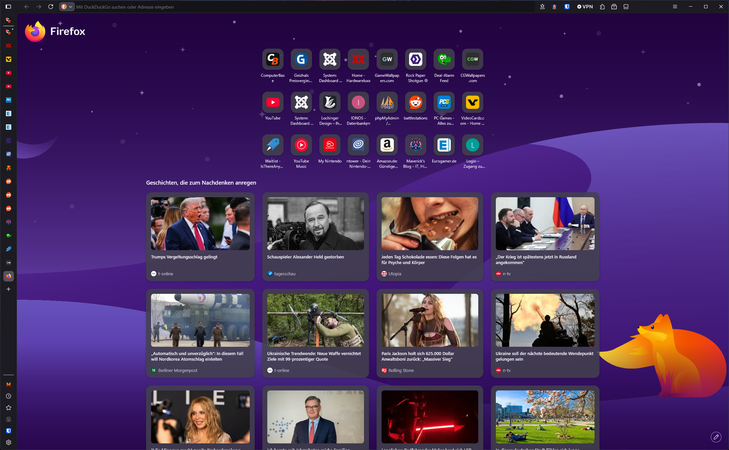Screen dimensions: 729x450
Task: Switch to the IsThereAnyDeal tag-icon sidebar tab
Action: click(x=9, y=249)
